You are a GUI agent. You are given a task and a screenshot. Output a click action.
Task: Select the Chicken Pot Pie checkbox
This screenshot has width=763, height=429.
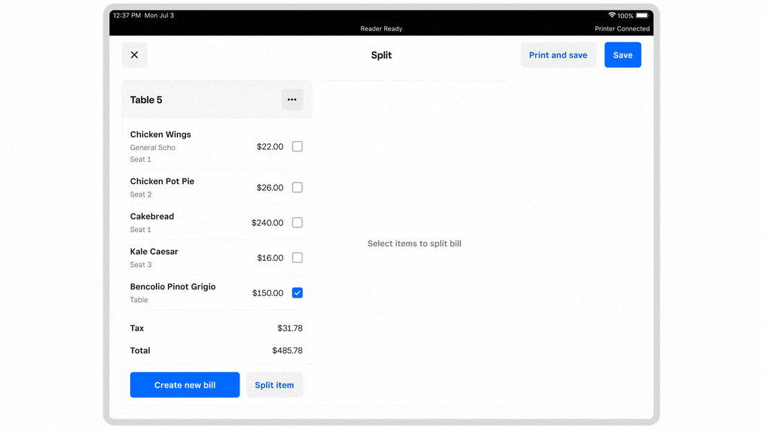pos(297,188)
